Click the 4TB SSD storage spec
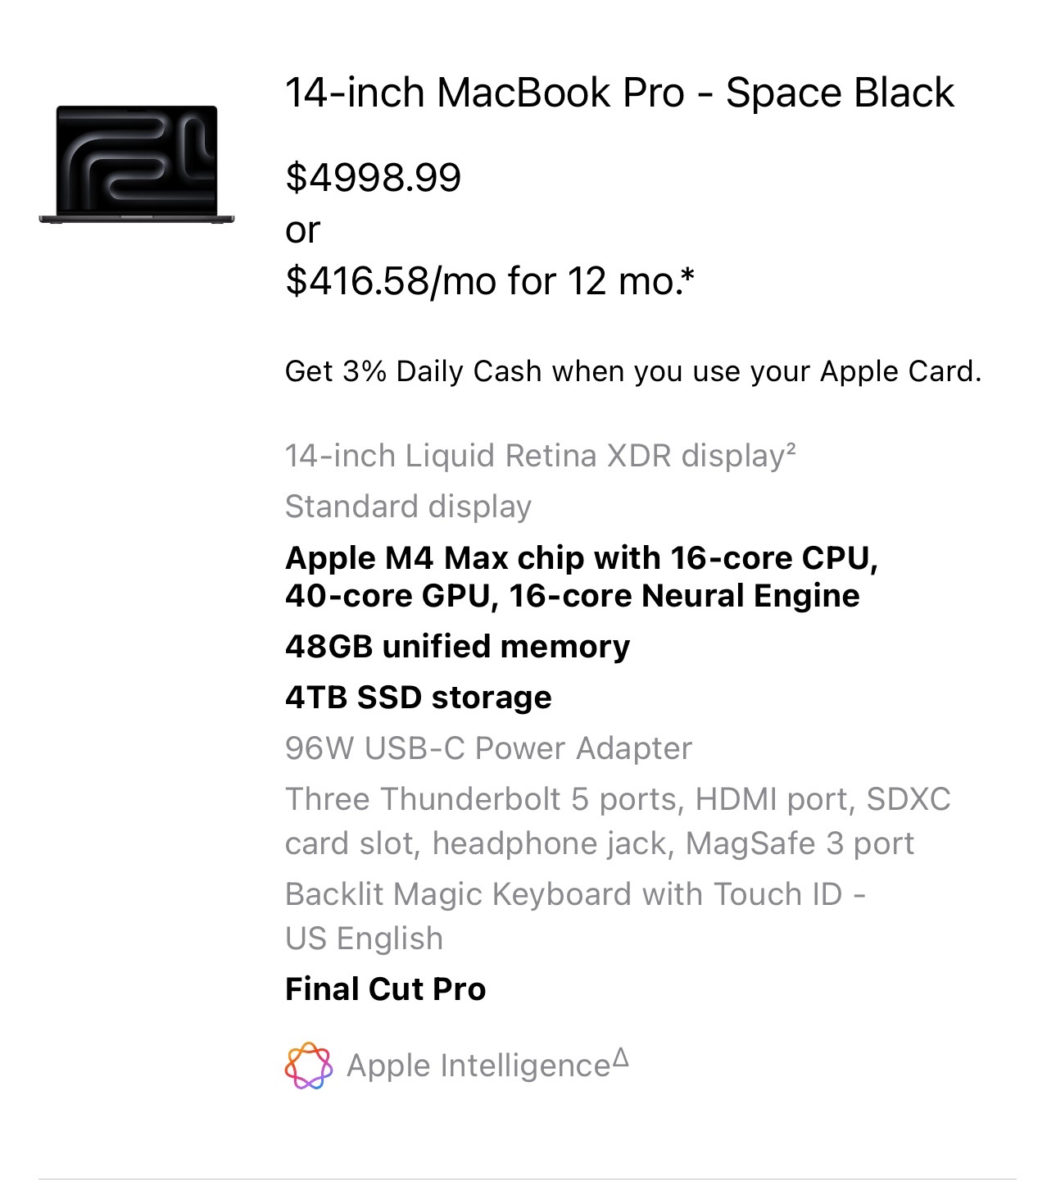Viewport: 1056px width, 1191px height. [418, 698]
